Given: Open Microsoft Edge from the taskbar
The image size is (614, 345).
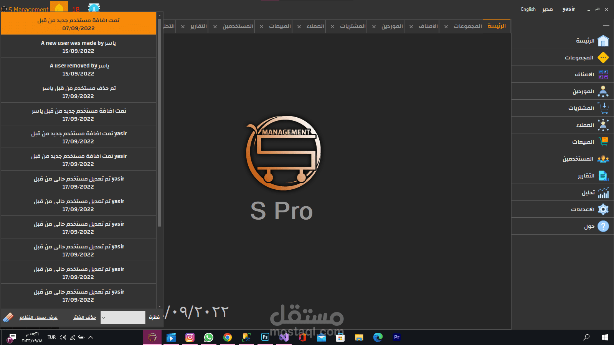Looking at the screenshot, I should tap(378, 337).
